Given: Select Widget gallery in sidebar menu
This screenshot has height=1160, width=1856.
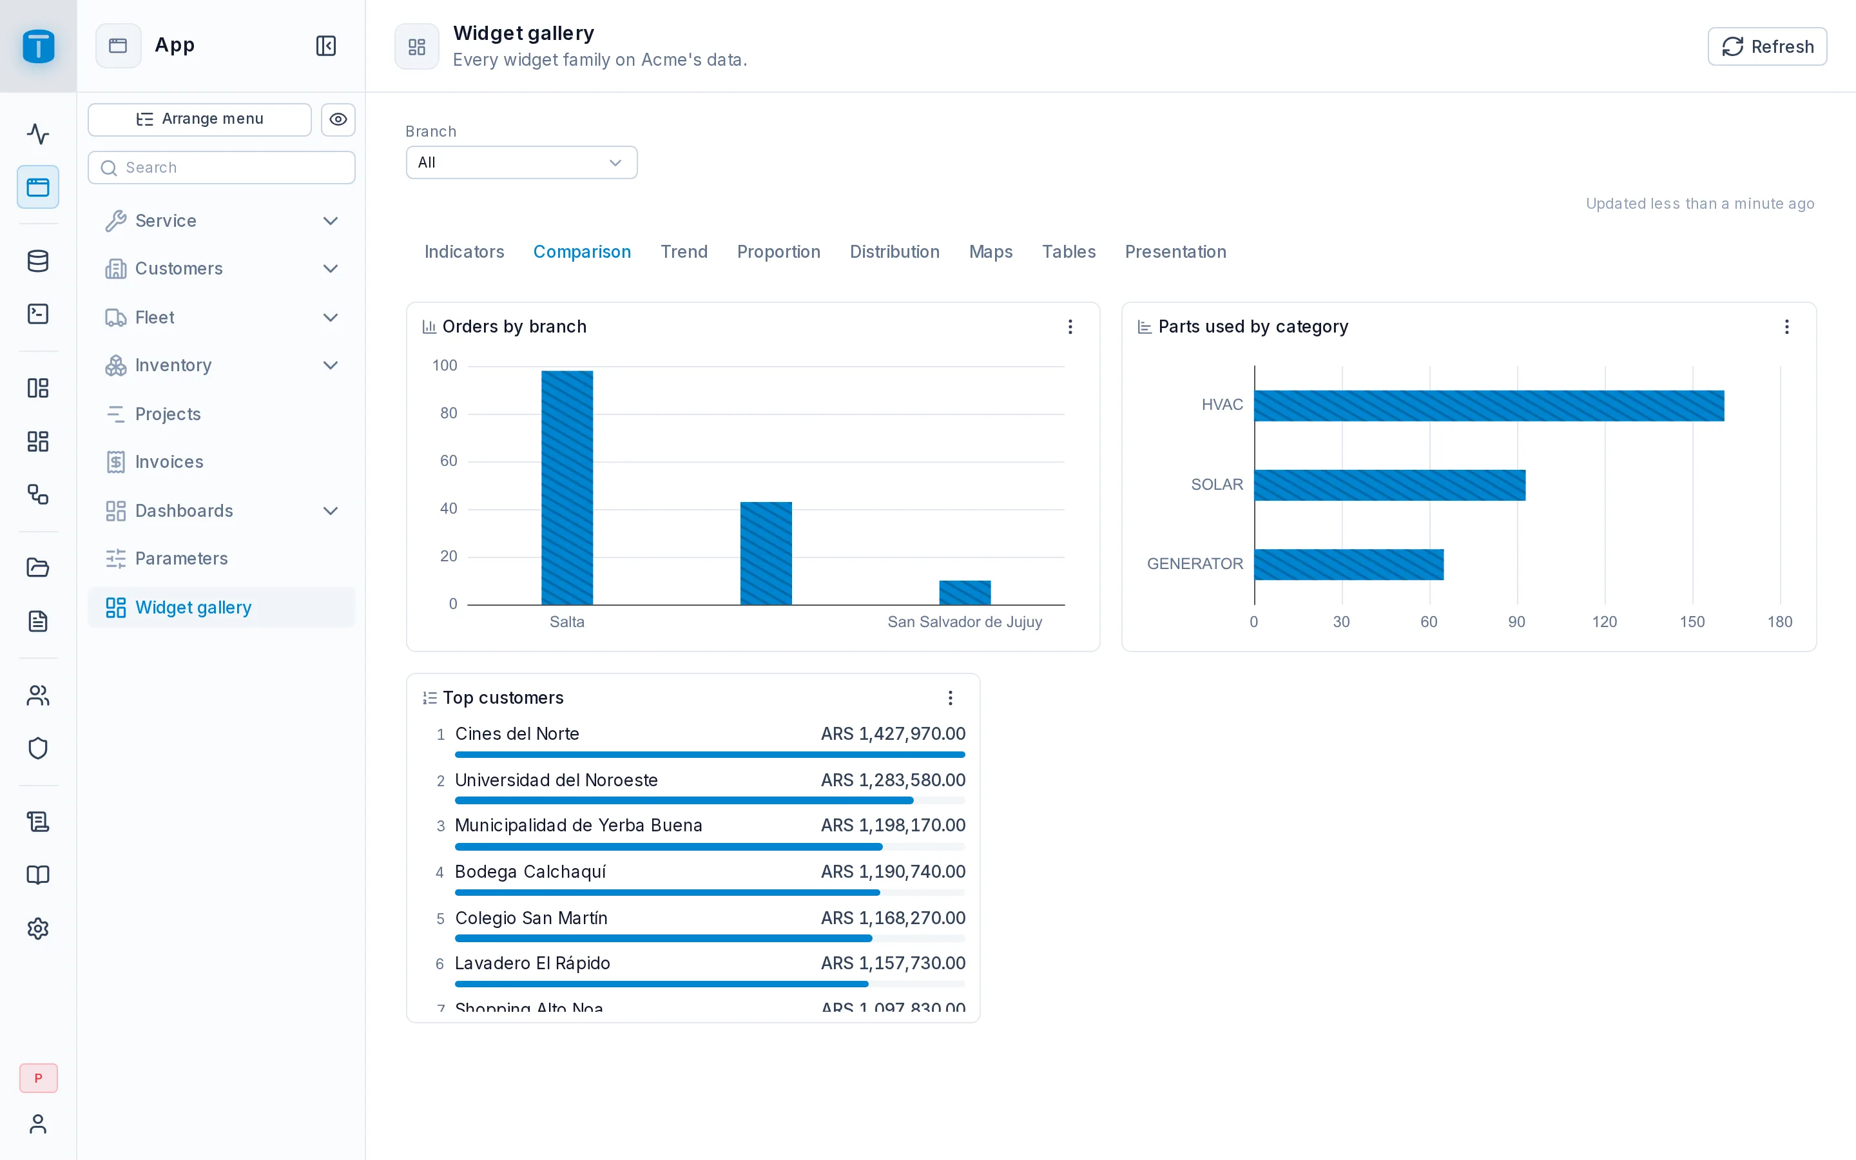Looking at the screenshot, I should tap(222, 608).
